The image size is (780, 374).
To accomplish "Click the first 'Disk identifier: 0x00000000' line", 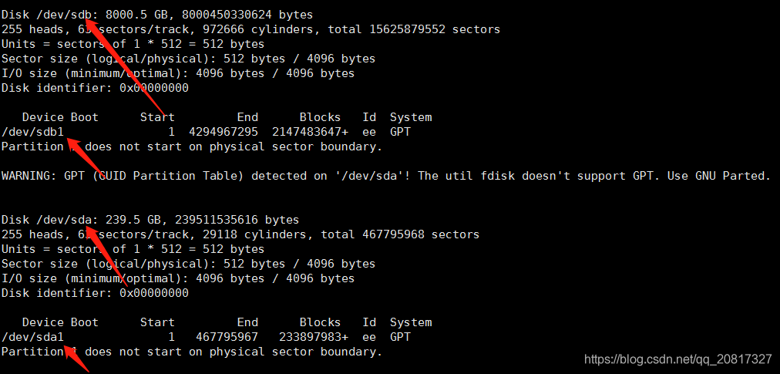I will click(95, 88).
